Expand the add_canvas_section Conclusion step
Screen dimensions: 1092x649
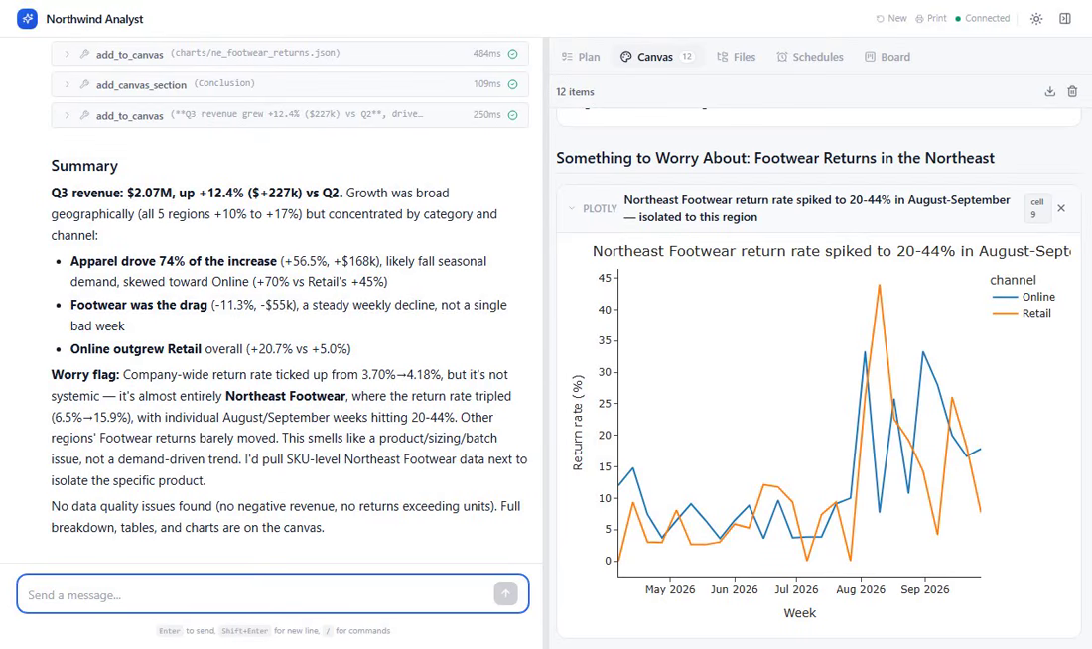[x=67, y=84]
